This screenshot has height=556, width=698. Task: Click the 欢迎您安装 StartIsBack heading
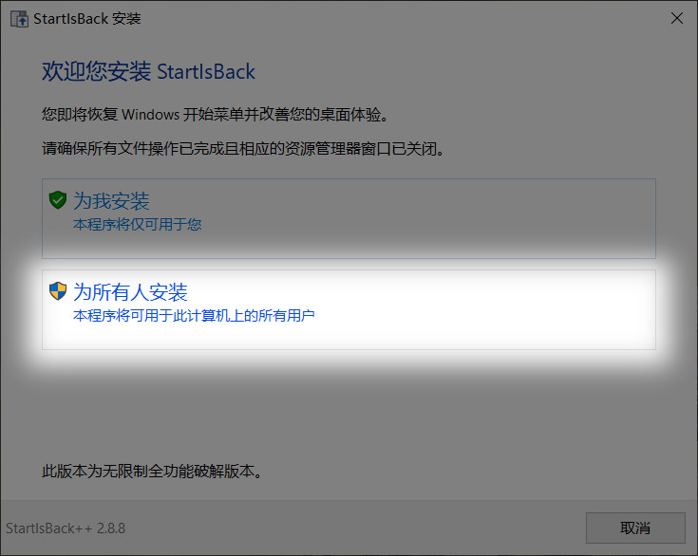[149, 71]
